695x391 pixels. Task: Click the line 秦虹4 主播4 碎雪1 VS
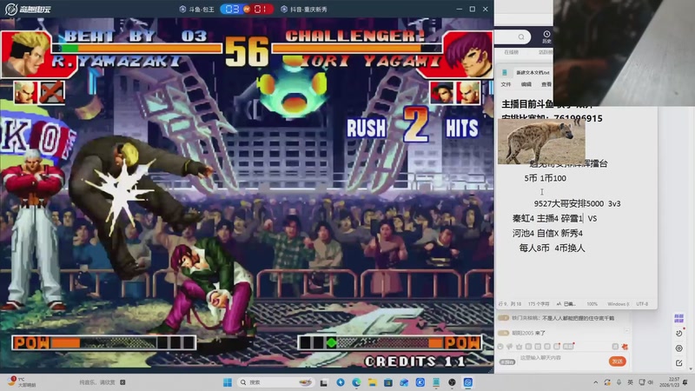tap(554, 219)
